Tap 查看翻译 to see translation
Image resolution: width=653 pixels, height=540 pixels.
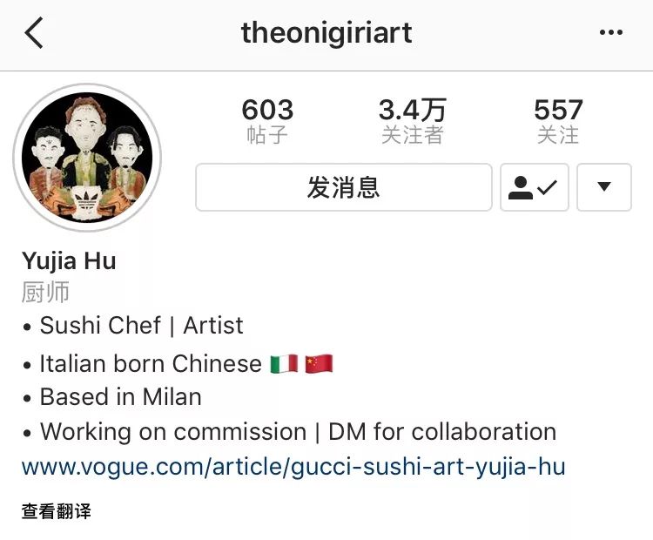coord(57,511)
